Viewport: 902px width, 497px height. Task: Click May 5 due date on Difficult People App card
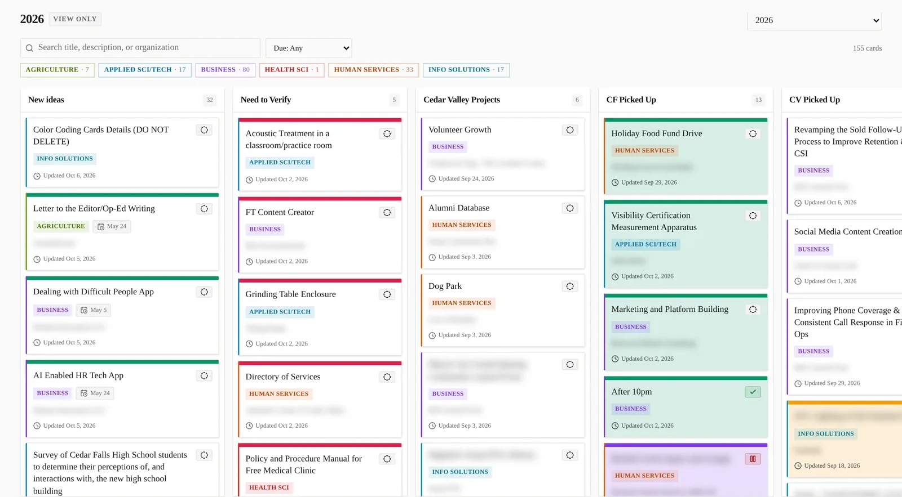(x=94, y=310)
